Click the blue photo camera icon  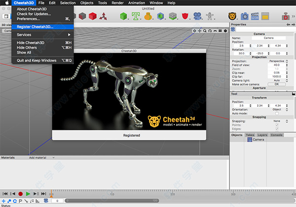pyautogui.click(x=245, y=16)
